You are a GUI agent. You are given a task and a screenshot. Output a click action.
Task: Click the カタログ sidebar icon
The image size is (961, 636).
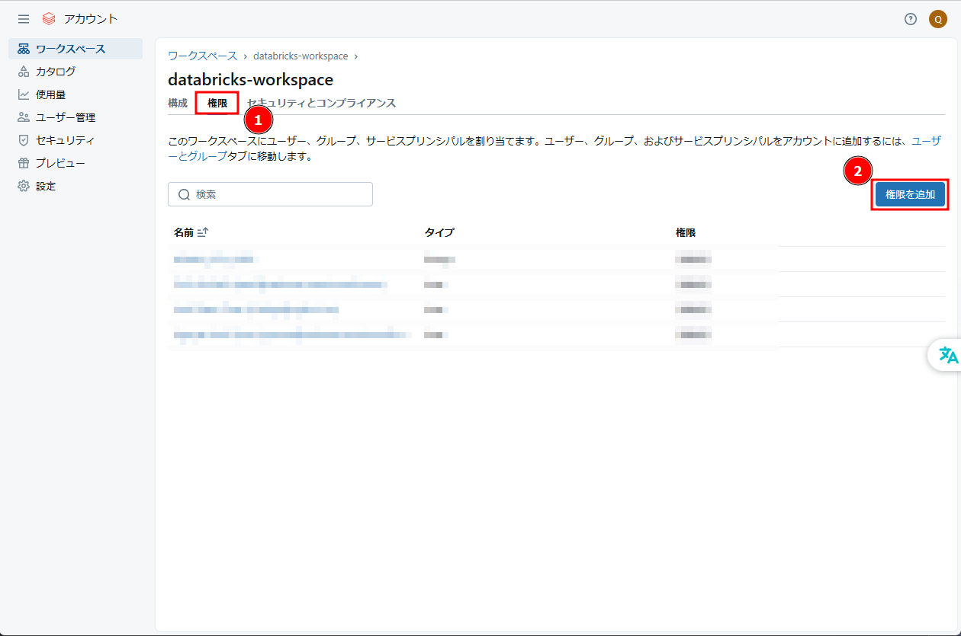24,72
